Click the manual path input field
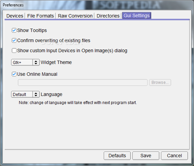Image resolution: width=194 pixels, height=166 pixels. click(83, 82)
